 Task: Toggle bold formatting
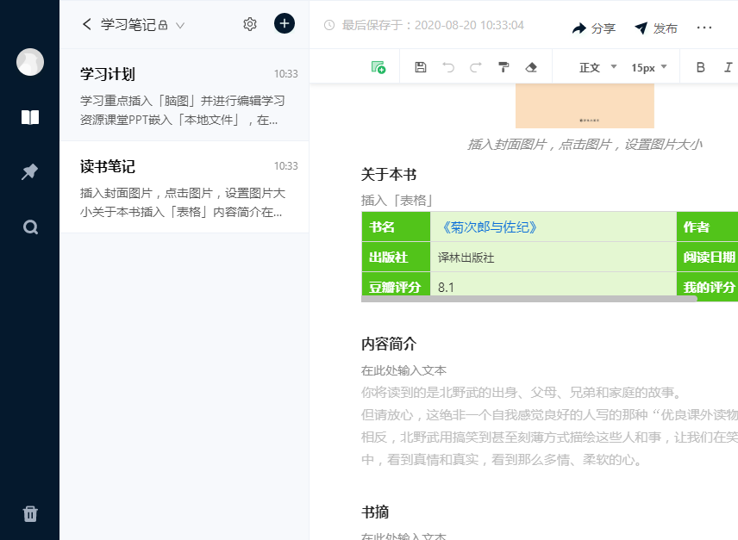click(x=700, y=67)
